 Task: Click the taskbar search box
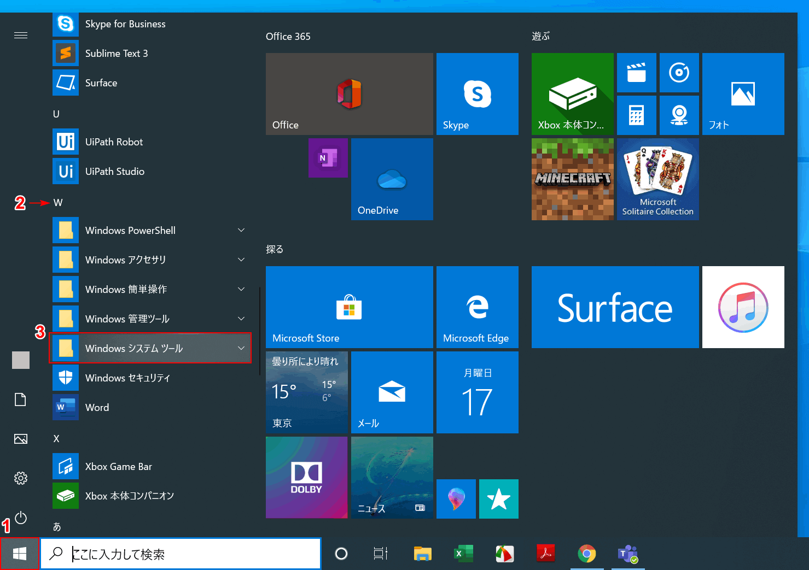tap(181, 554)
